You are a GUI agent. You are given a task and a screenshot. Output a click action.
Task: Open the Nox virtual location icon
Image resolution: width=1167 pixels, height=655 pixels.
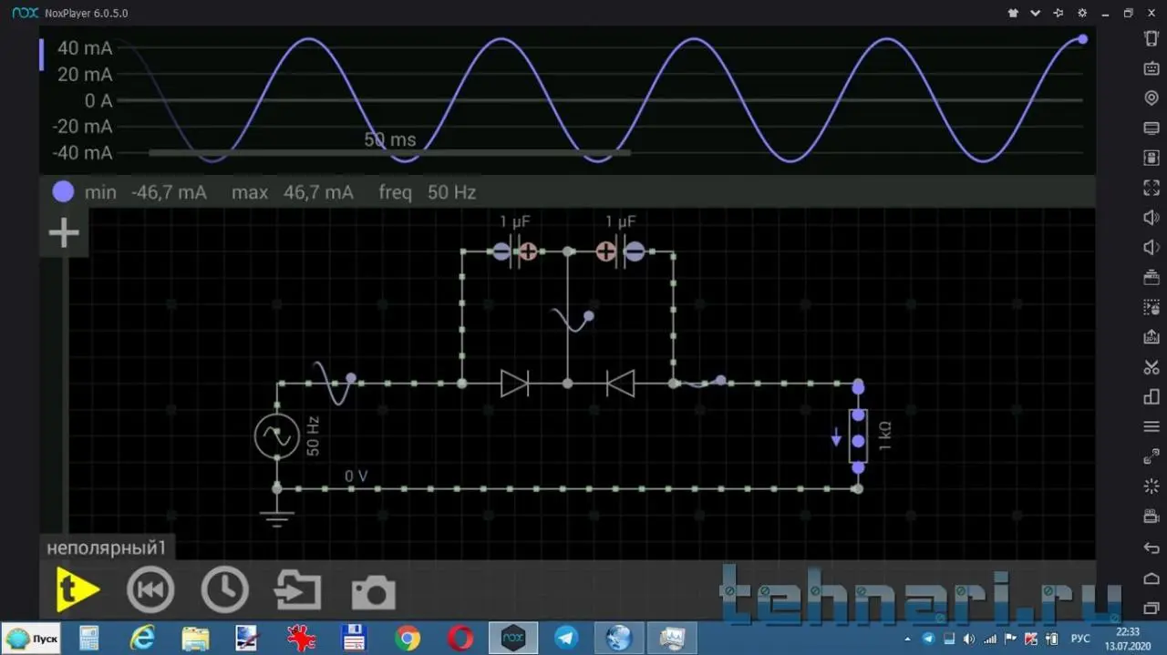click(x=1152, y=98)
